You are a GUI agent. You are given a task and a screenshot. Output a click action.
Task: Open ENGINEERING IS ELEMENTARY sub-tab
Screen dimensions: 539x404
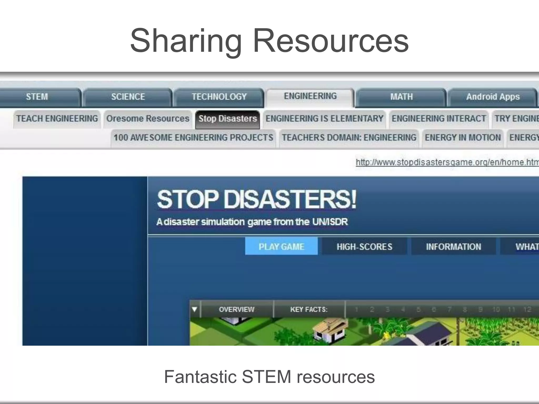pyautogui.click(x=324, y=119)
